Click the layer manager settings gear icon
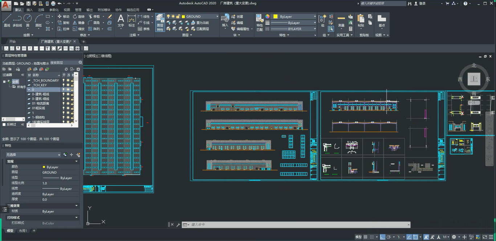Screen dimensions: 496x241 78,69
